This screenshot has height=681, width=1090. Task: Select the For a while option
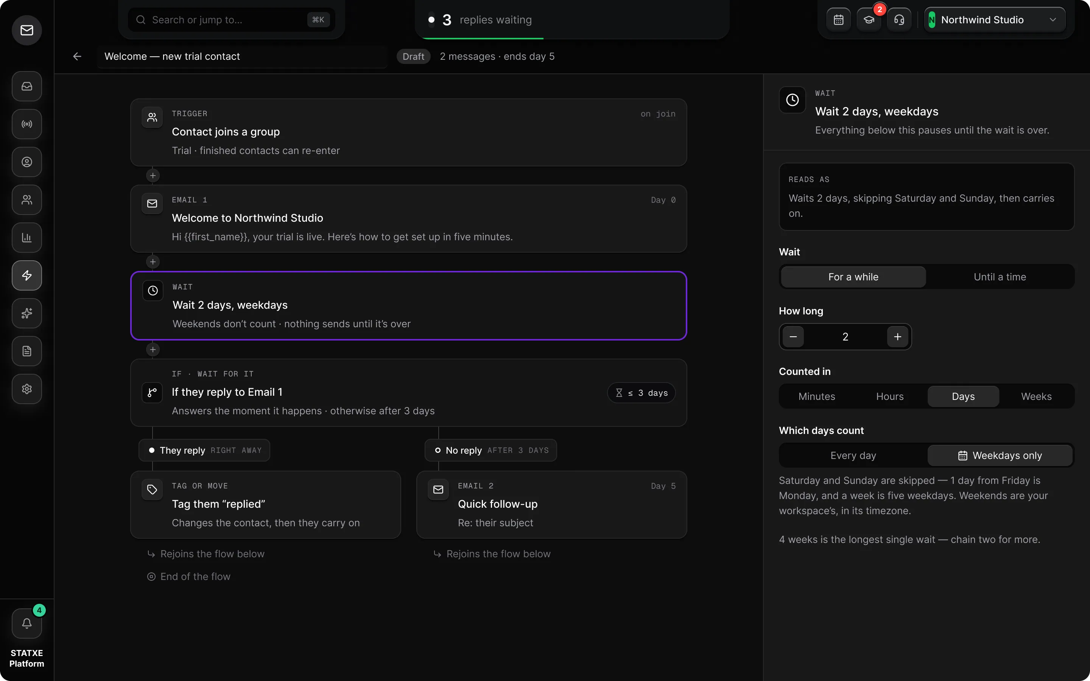coord(853,277)
